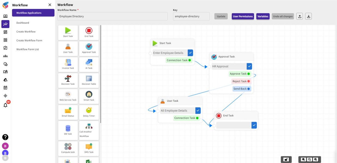The width and height of the screenshot is (337, 163).
Task: Click the Update button
Action: point(221,16)
